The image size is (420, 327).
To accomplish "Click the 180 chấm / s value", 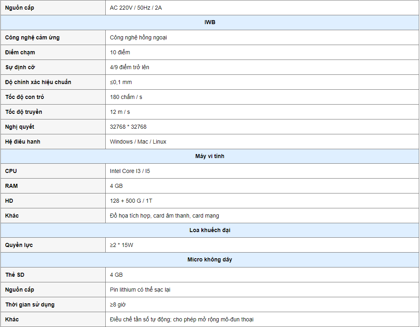I will pyautogui.click(x=126, y=97).
